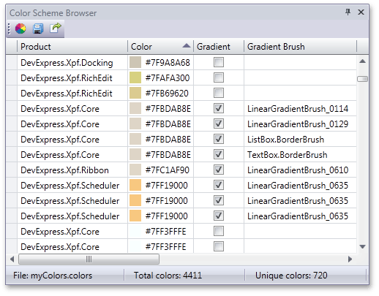Viewport: 379px width, 296px height.
Task: Click the horizontal scrollbar left arrow
Action: click(12, 259)
